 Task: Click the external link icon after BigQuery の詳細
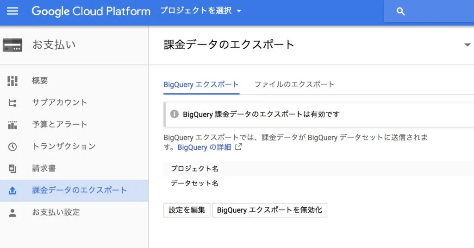pyautogui.click(x=238, y=147)
